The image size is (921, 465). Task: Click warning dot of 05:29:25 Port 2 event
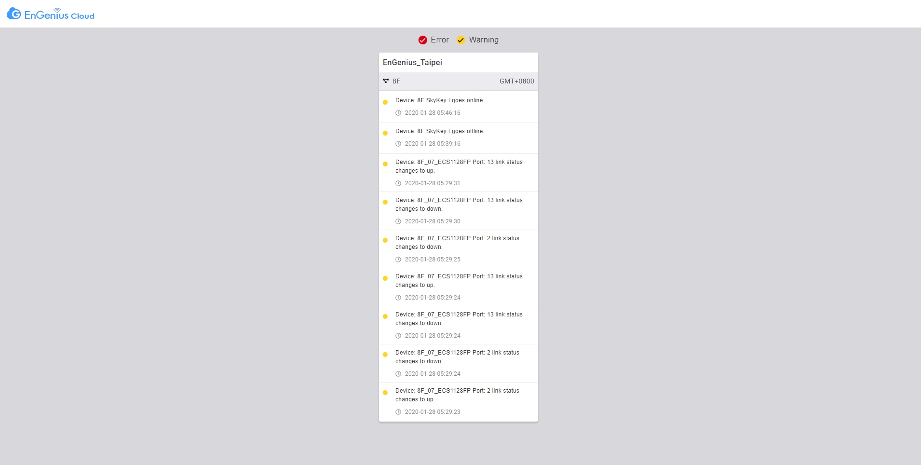click(x=385, y=240)
